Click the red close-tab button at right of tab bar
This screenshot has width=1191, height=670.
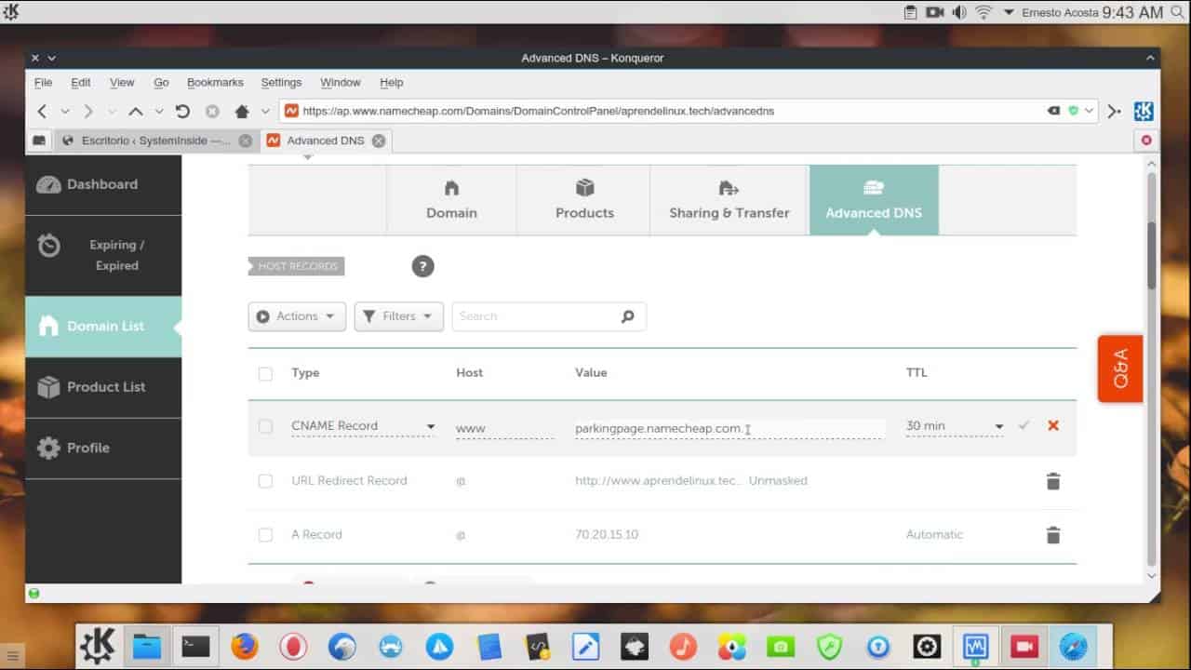click(x=1146, y=141)
